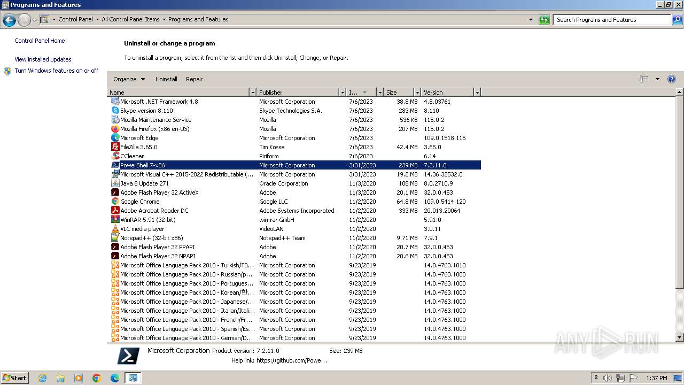The width and height of the screenshot is (684, 385).
Task: Open the Size column filter dropdown
Action: (417, 93)
